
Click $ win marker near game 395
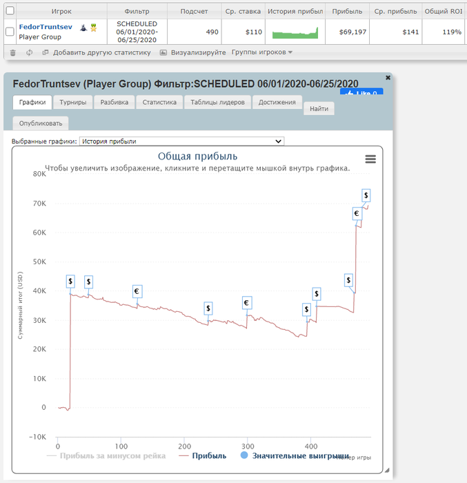[306, 310]
